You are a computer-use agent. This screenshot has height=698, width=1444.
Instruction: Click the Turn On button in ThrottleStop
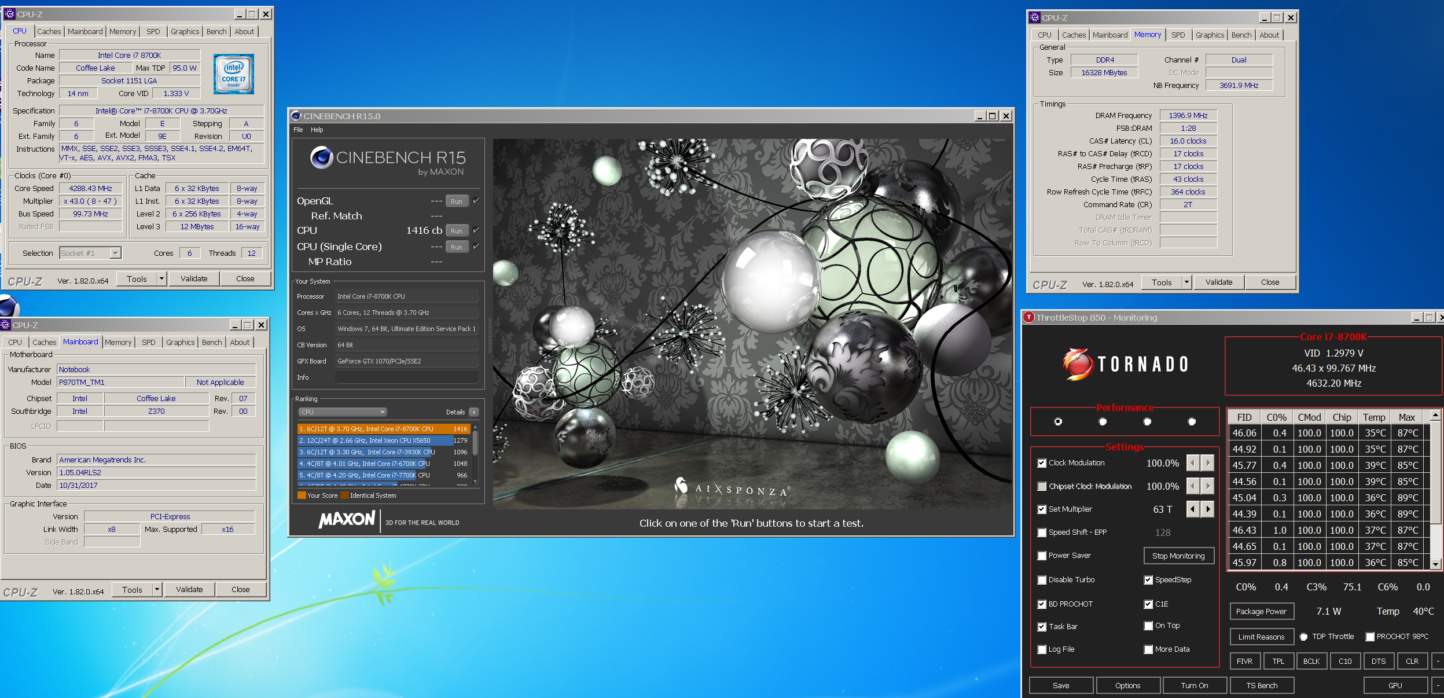coord(1195,685)
